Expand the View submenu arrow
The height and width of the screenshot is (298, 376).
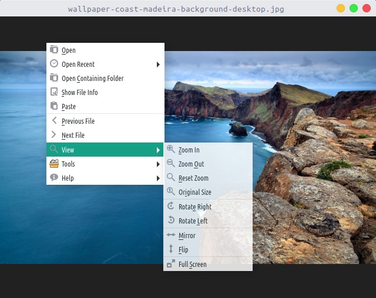[158, 150]
